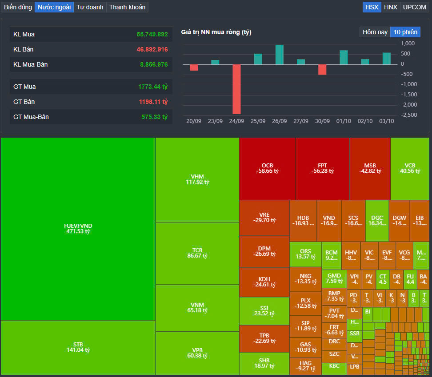Select the SCS tile
This screenshot has width=432, height=377.
tap(353, 221)
